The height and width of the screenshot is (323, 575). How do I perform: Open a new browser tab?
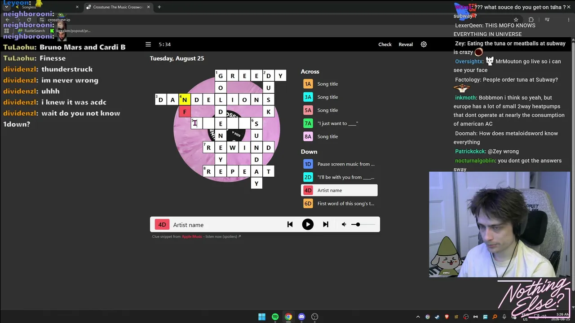tap(159, 7)
